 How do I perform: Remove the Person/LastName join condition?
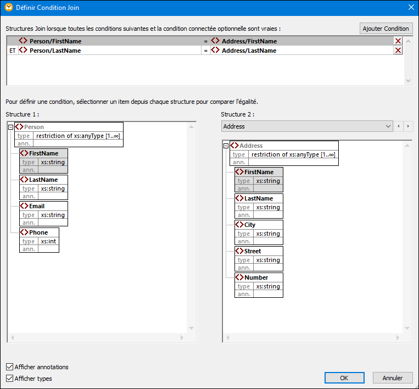coord(398,51)
